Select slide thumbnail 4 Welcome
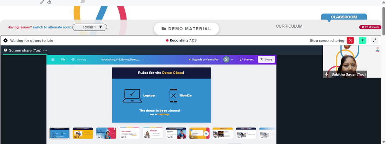 (x=129, y=133)
